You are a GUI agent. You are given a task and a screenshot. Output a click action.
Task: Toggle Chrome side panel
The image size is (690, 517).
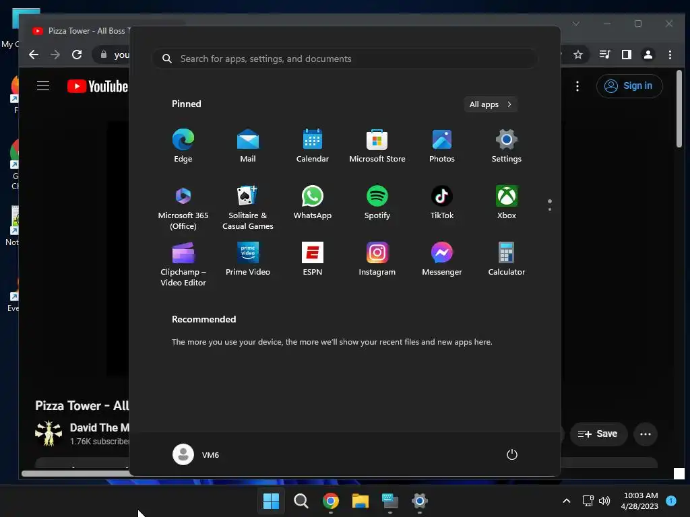click(x=626, y=55)
